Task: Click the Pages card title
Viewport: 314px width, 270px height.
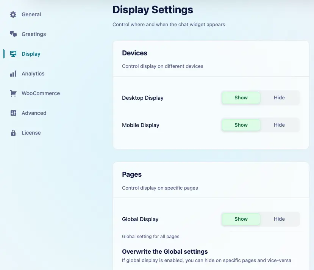Action: tap(132, 174)
